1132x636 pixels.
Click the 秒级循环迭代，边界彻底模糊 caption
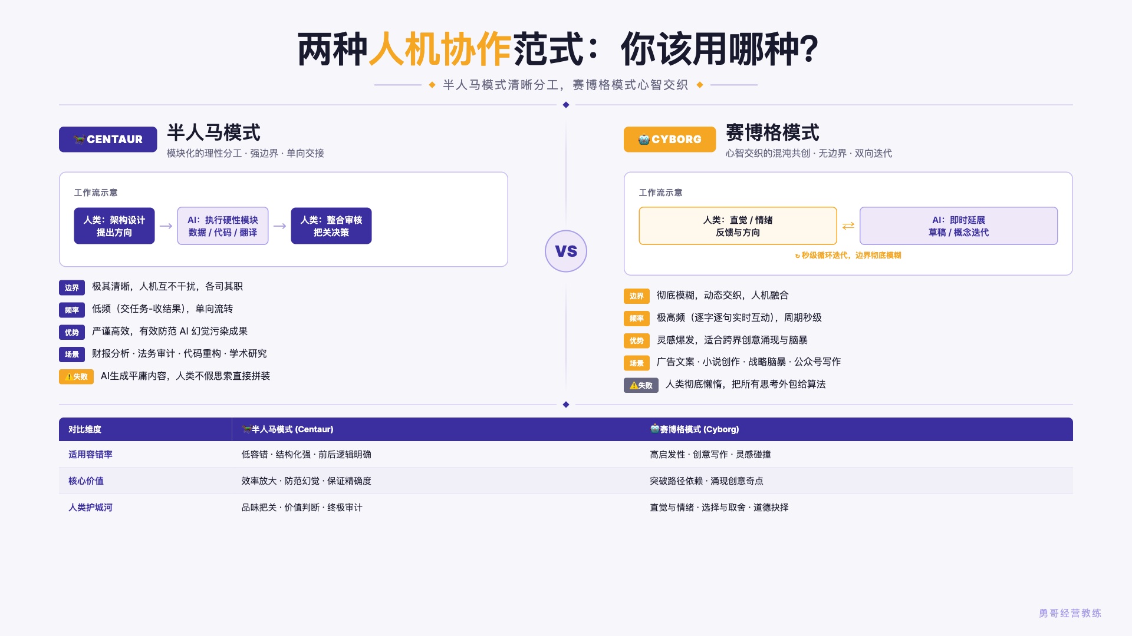848,256
